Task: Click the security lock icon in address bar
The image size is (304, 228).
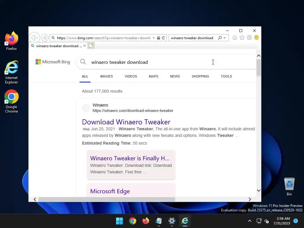Action: [x=159, y=38]
